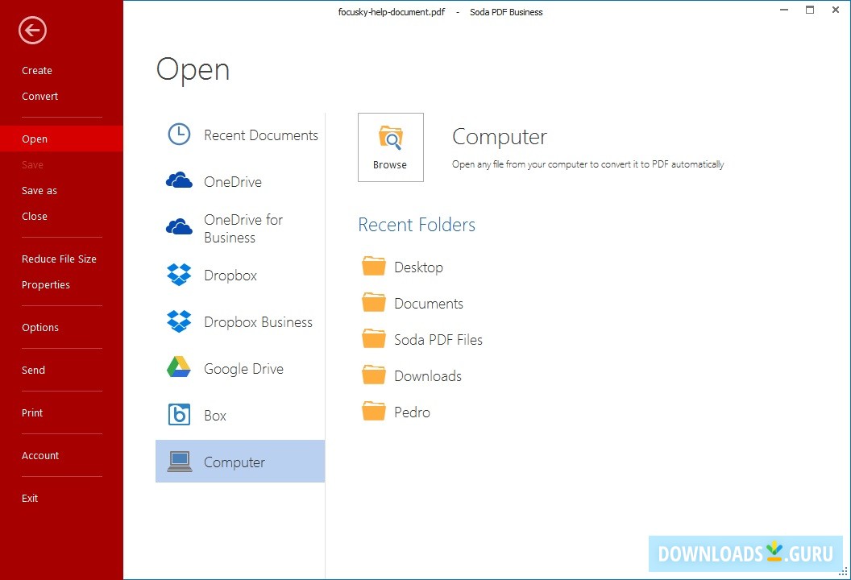Open the Documents recent folder name
This screenshot has width=851, height=580.
(429, 304)
